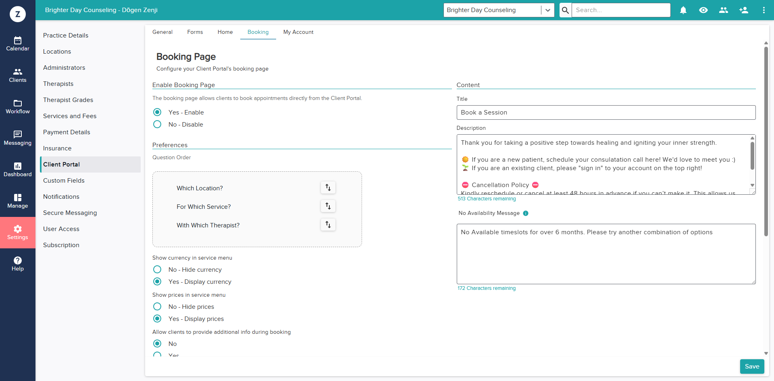The height and width of the screenshot is (381, 774).
Task: Open the Workflow section in sidebar
Action: pos(18,106)
